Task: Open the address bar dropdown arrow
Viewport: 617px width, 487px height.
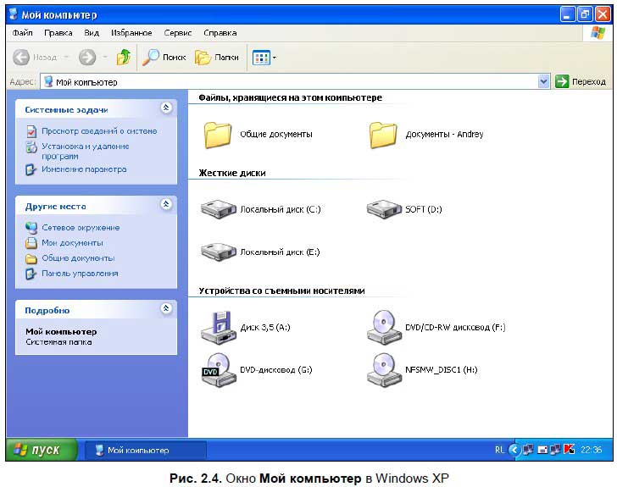Action: (544, 82)
